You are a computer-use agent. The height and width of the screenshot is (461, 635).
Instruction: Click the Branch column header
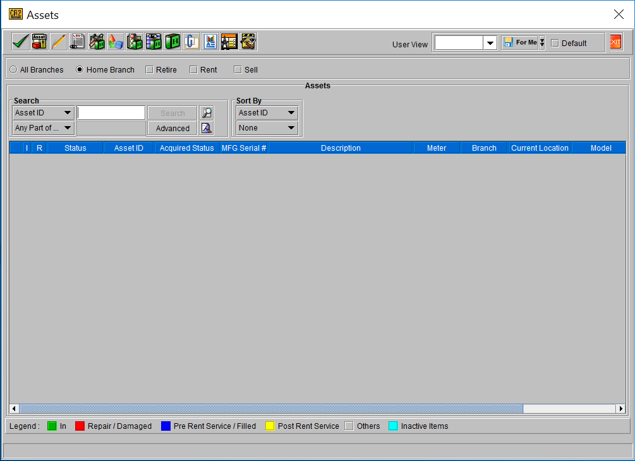click(484, 148)
